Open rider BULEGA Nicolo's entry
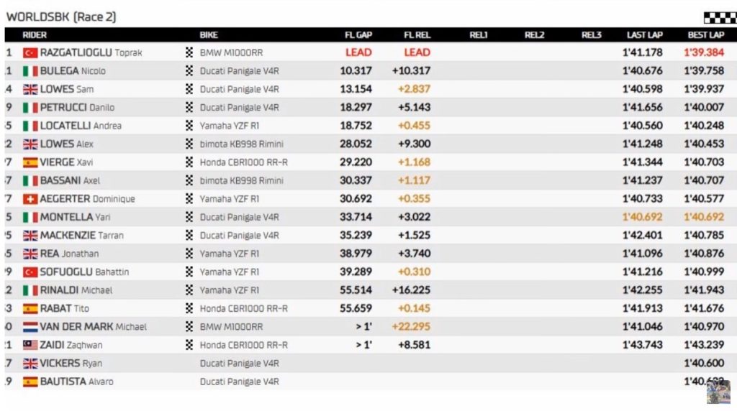 (x=73, y=71)
